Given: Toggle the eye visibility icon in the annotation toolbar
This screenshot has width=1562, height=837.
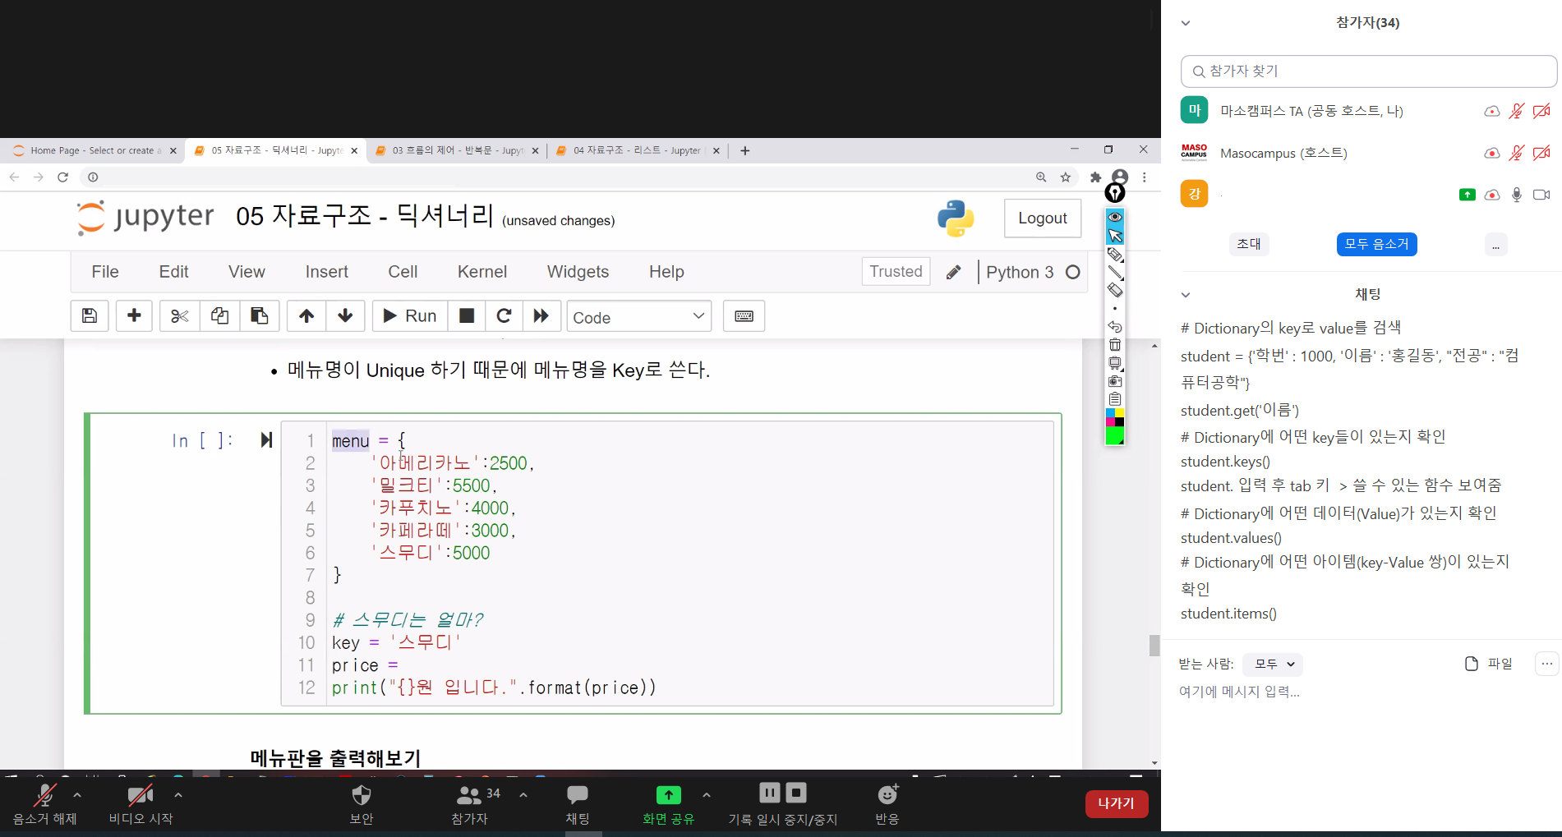Looking at the screenshot, I should tap(1115, 217).
